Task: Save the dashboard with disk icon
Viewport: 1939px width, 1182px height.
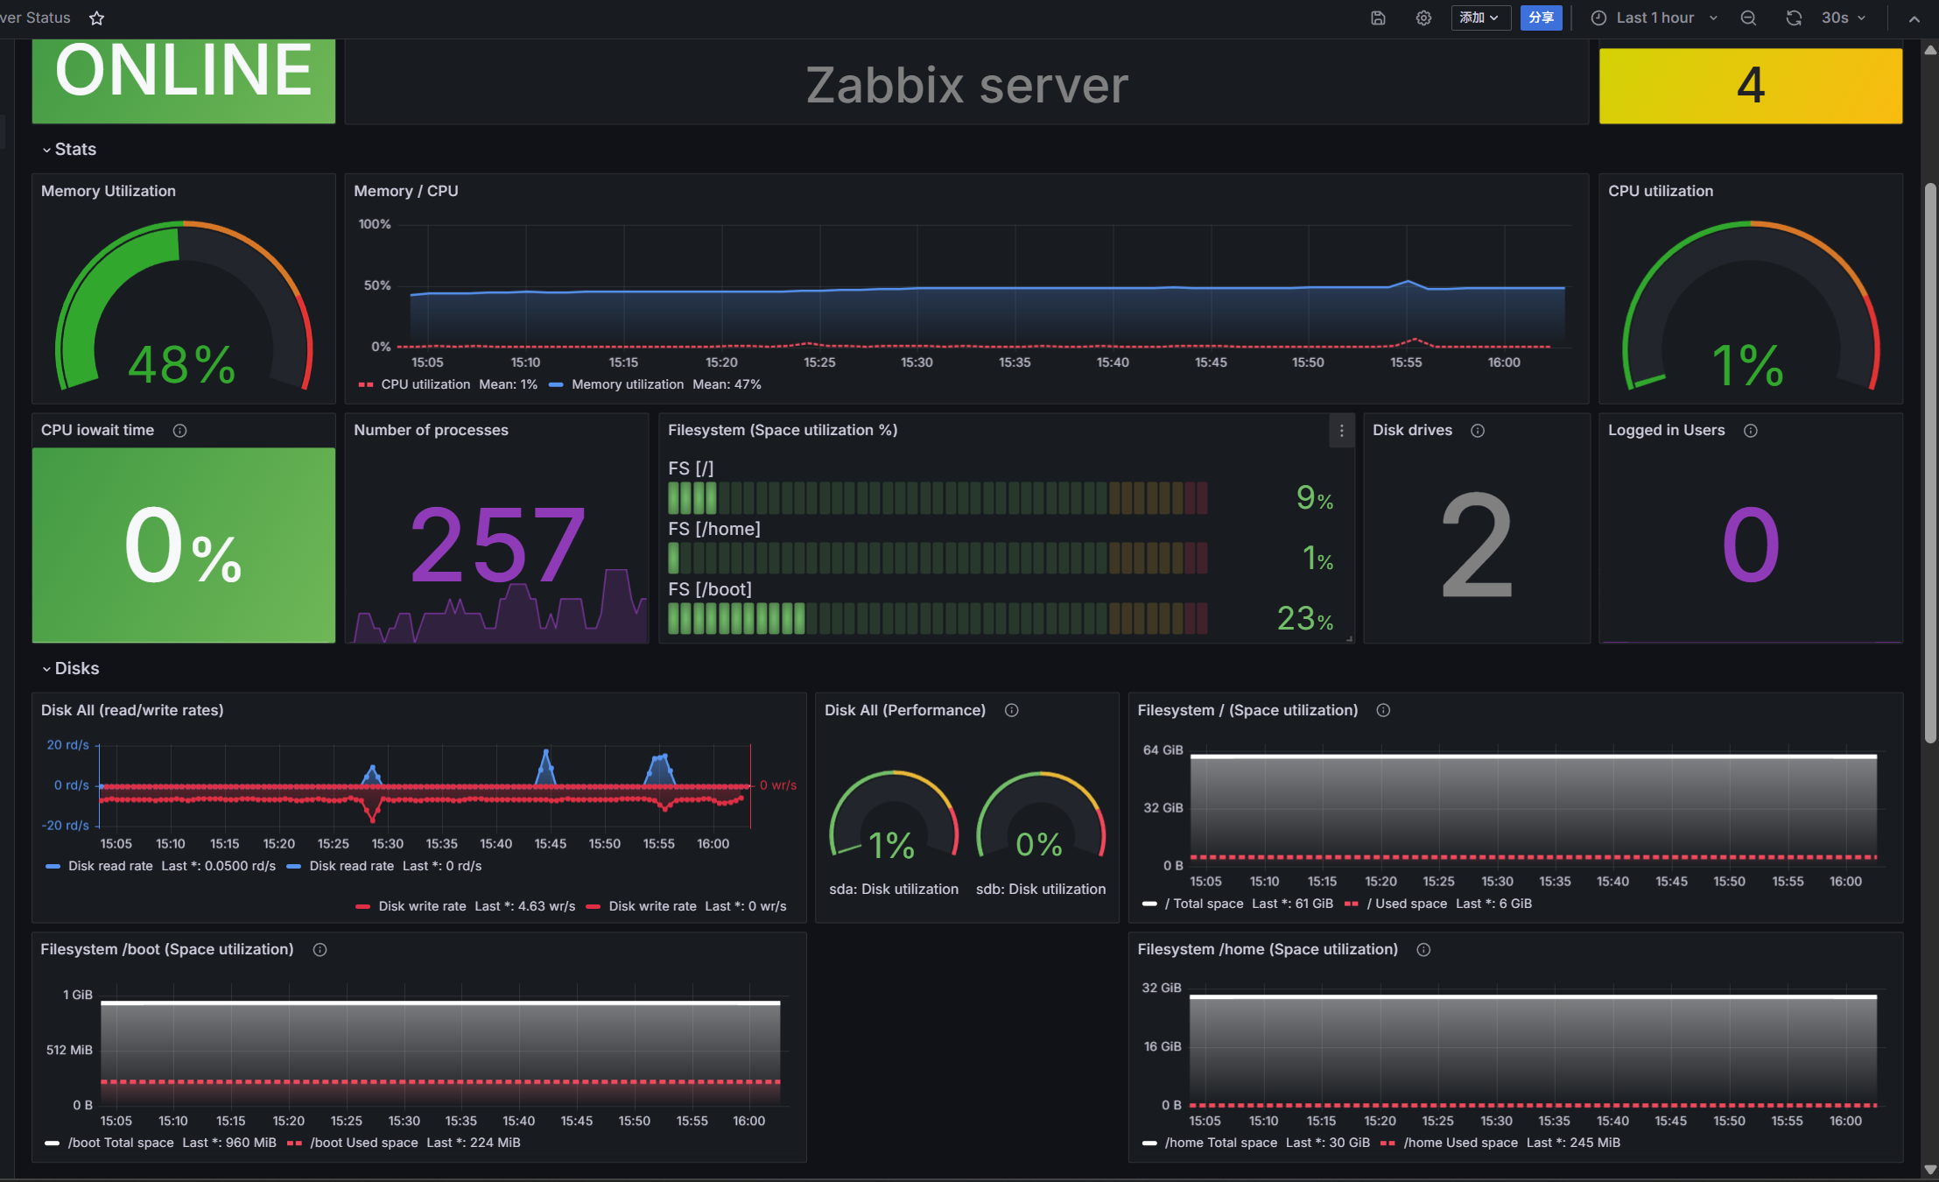Action: (1378, 18)
